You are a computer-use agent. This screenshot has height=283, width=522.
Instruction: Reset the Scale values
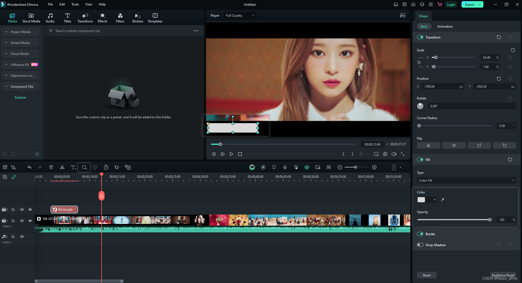(x=513, y=50)
